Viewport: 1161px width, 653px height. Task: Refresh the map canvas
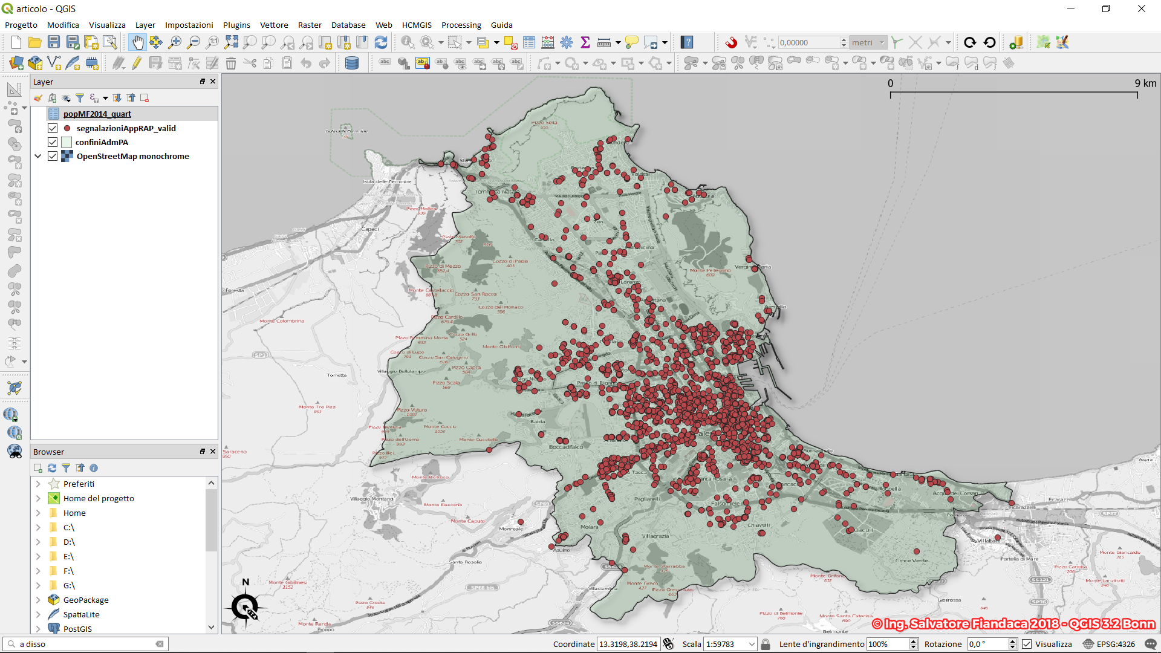[x=381, y=42]
